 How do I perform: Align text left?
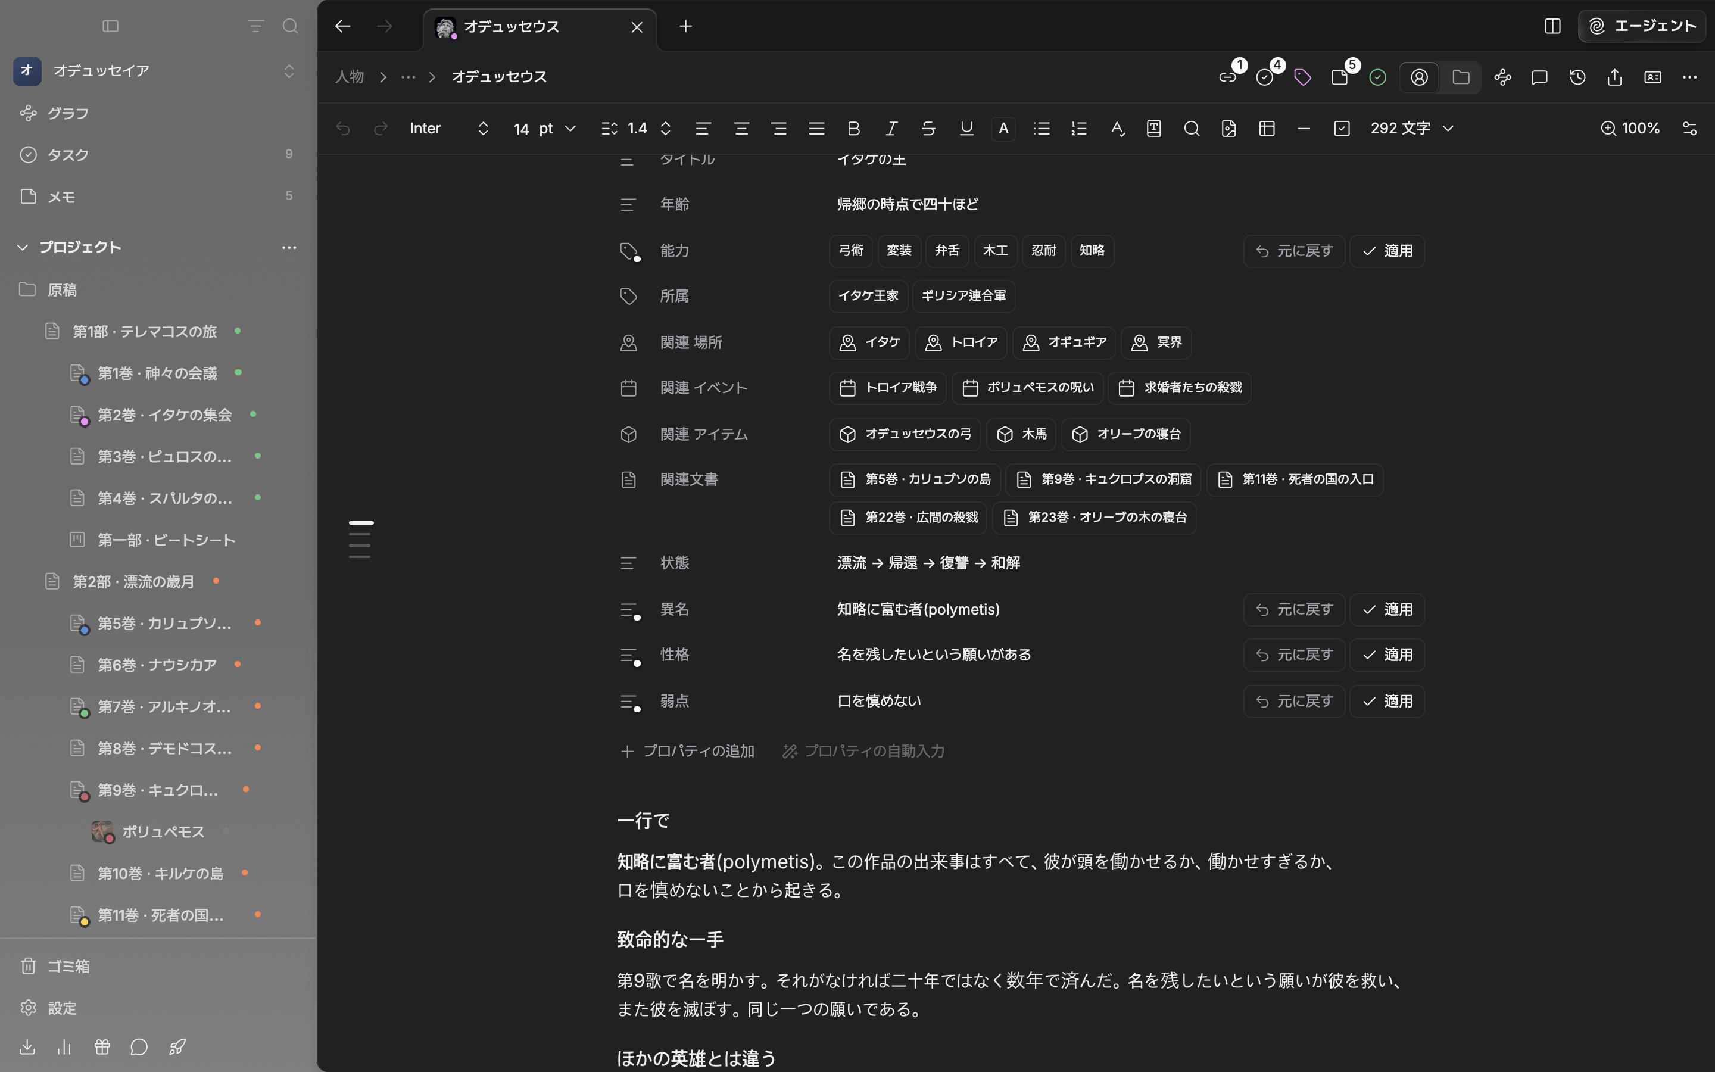point(703,128)
